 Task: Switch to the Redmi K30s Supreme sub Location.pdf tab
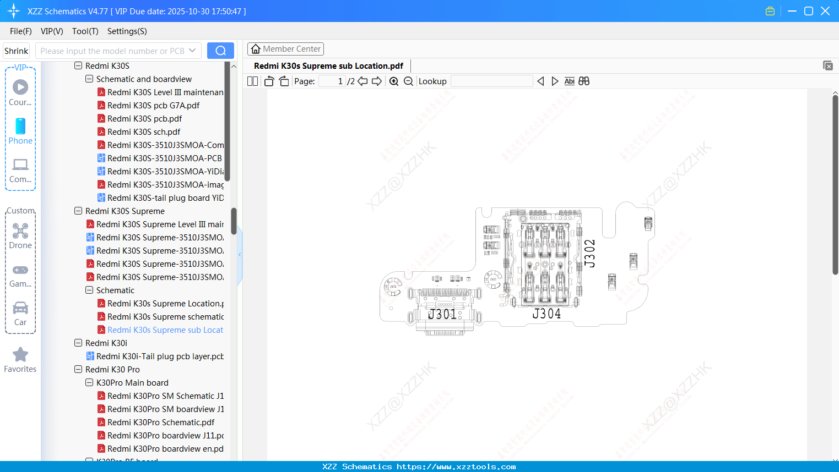(x=328, y=65)
